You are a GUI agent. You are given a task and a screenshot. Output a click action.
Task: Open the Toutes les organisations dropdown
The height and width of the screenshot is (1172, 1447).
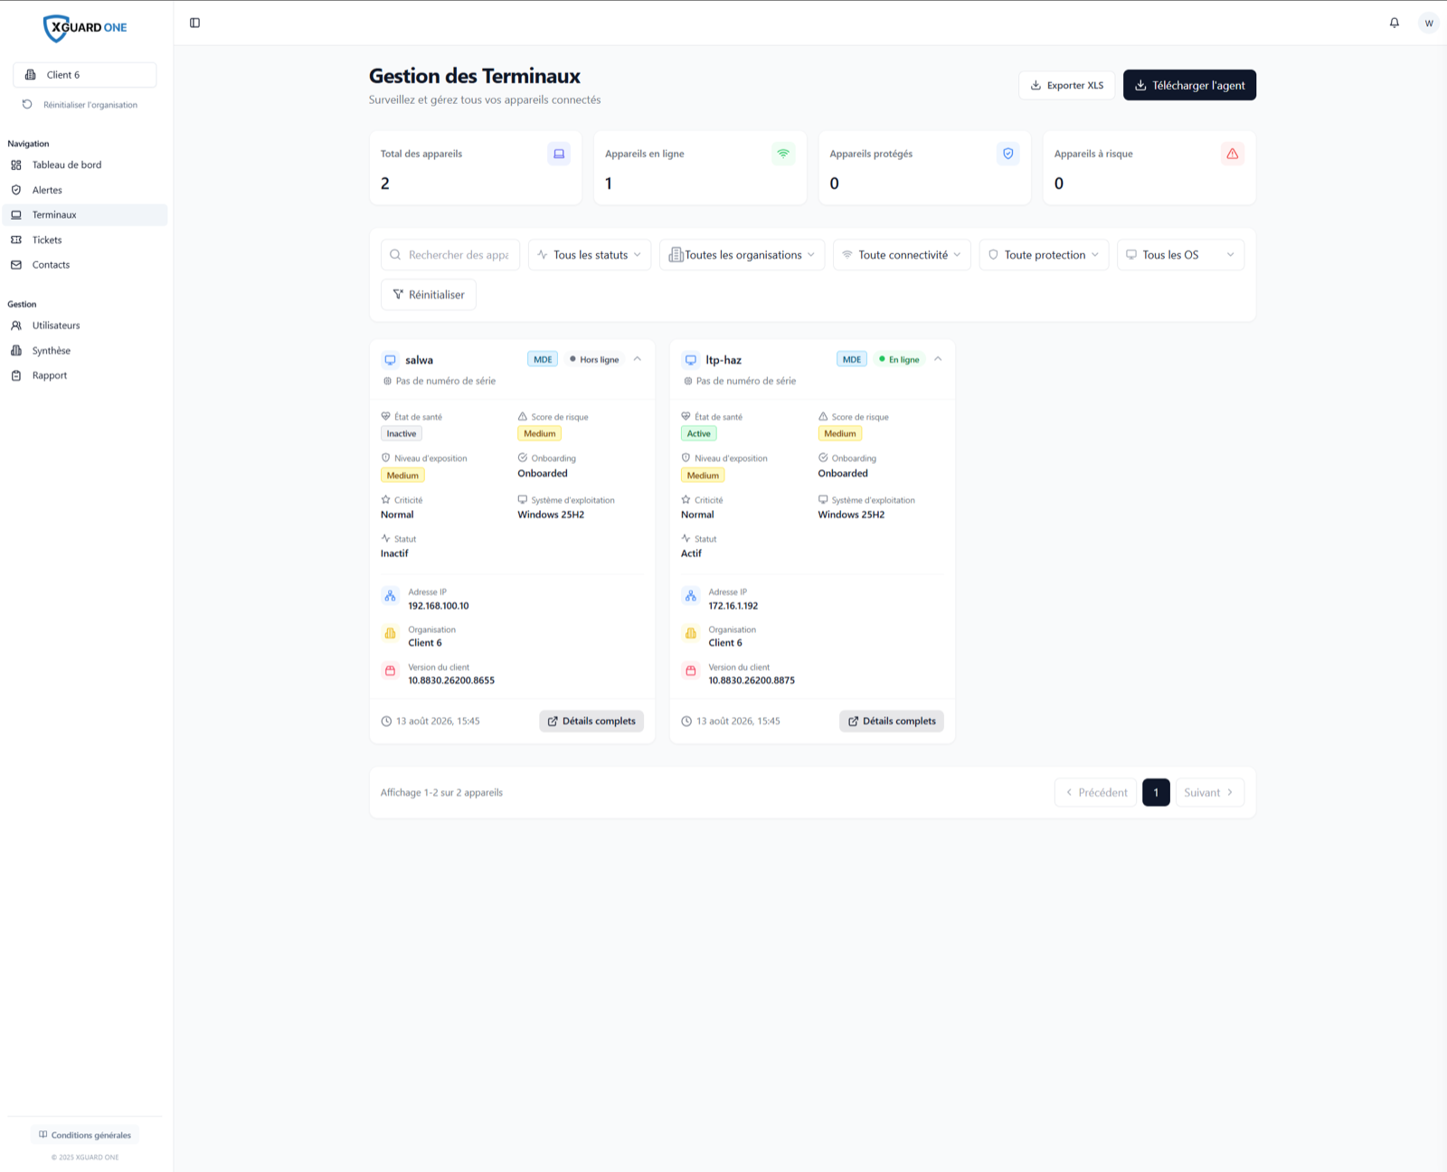point(742,255)
